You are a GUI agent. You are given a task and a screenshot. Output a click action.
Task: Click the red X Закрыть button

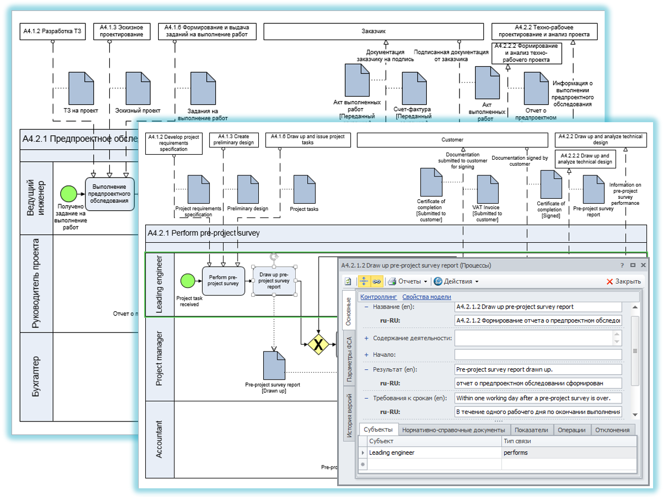point(624,281)
